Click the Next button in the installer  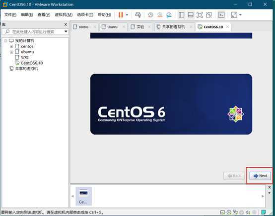pyautogui.click(x=260, y=176)
